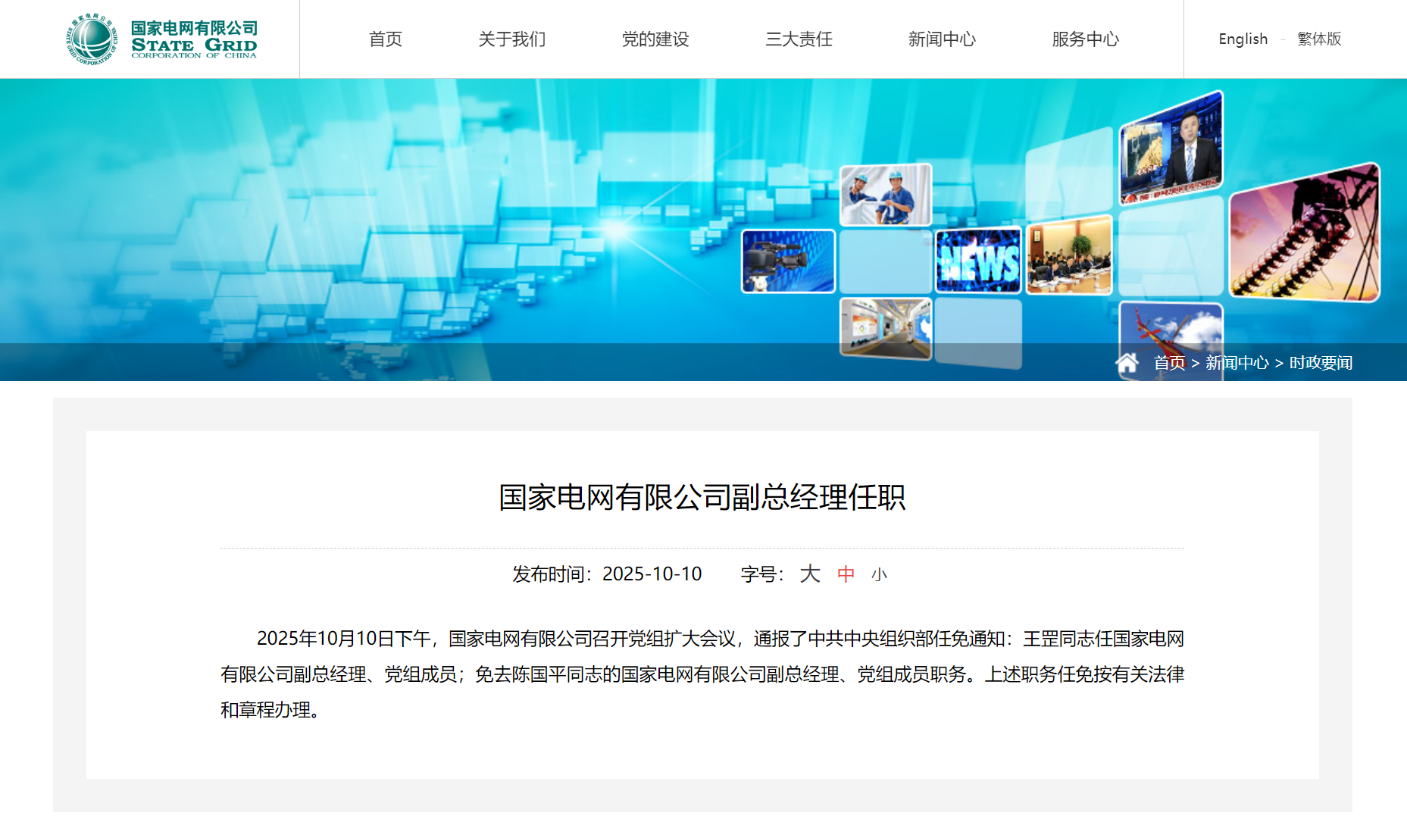Click the NEWS thumbnail in banner

coord(978,261)
